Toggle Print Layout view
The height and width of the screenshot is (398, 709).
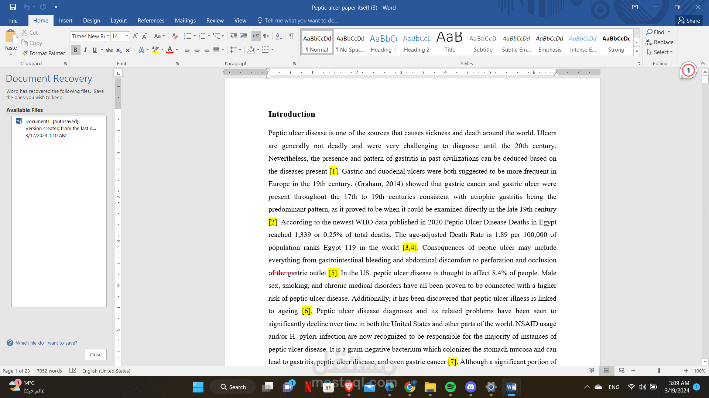[606, 371]
